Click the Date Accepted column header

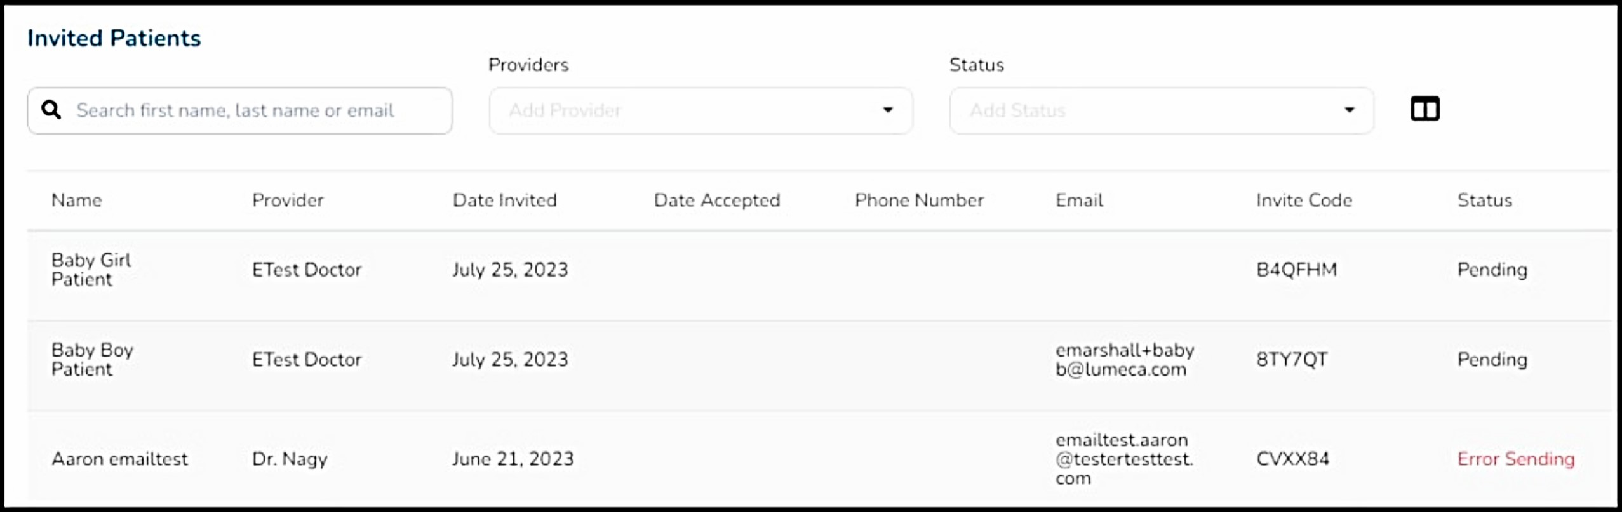click(717, 200)
